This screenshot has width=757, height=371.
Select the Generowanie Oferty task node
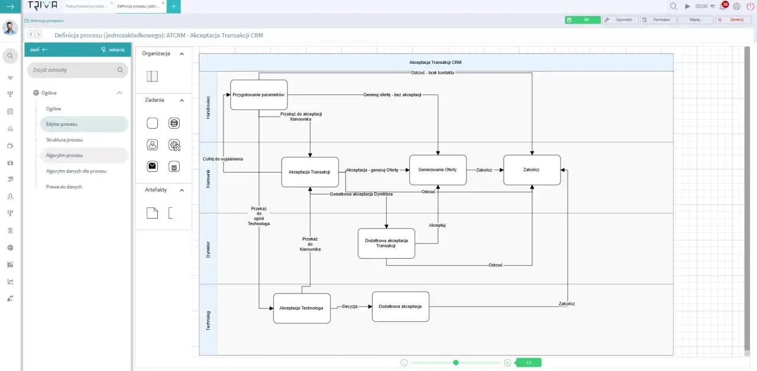(x=438, y=170)
